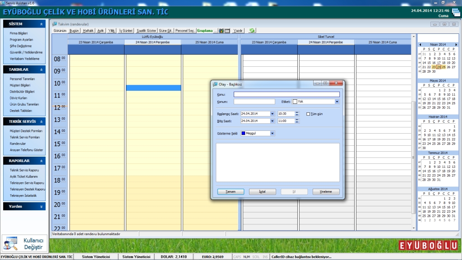Click the Yineleme button
The image size is (462, 260).
tap(326, 191)
